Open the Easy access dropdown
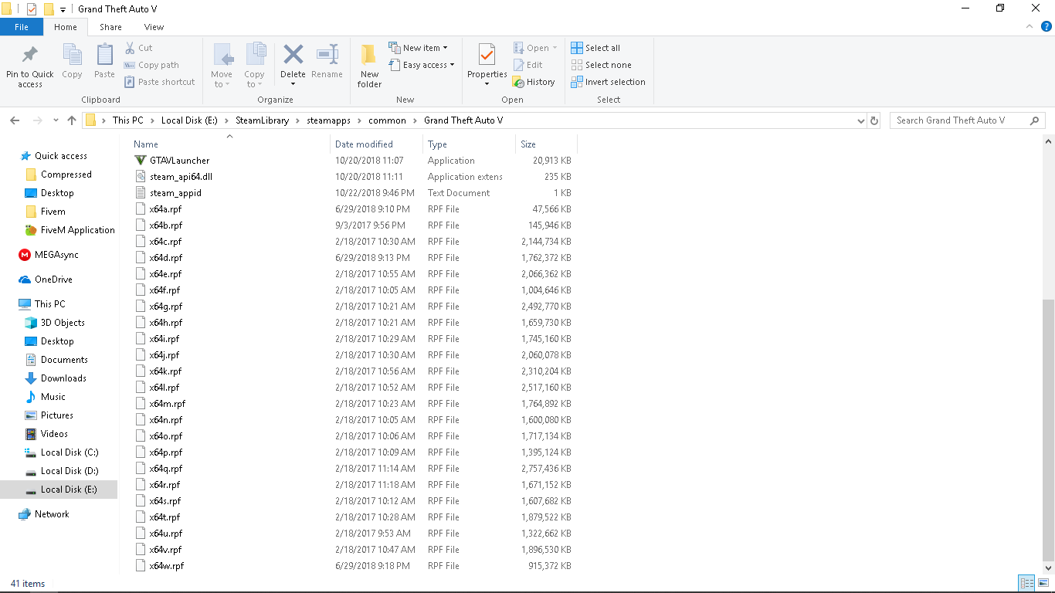Viewport: 1055px width, 593px height. pyautogui.click(x=422, y=65)
